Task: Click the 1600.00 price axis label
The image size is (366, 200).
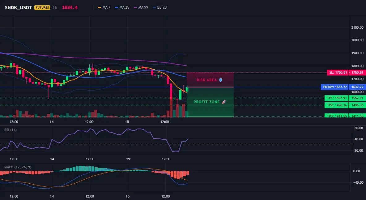Action: click(x=357, y=92)
